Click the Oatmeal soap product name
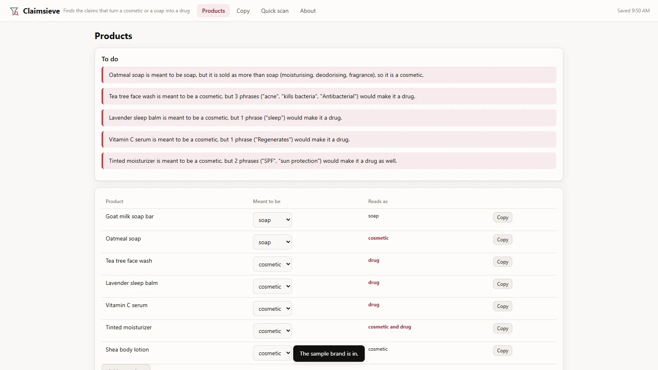 coord(123,238)
